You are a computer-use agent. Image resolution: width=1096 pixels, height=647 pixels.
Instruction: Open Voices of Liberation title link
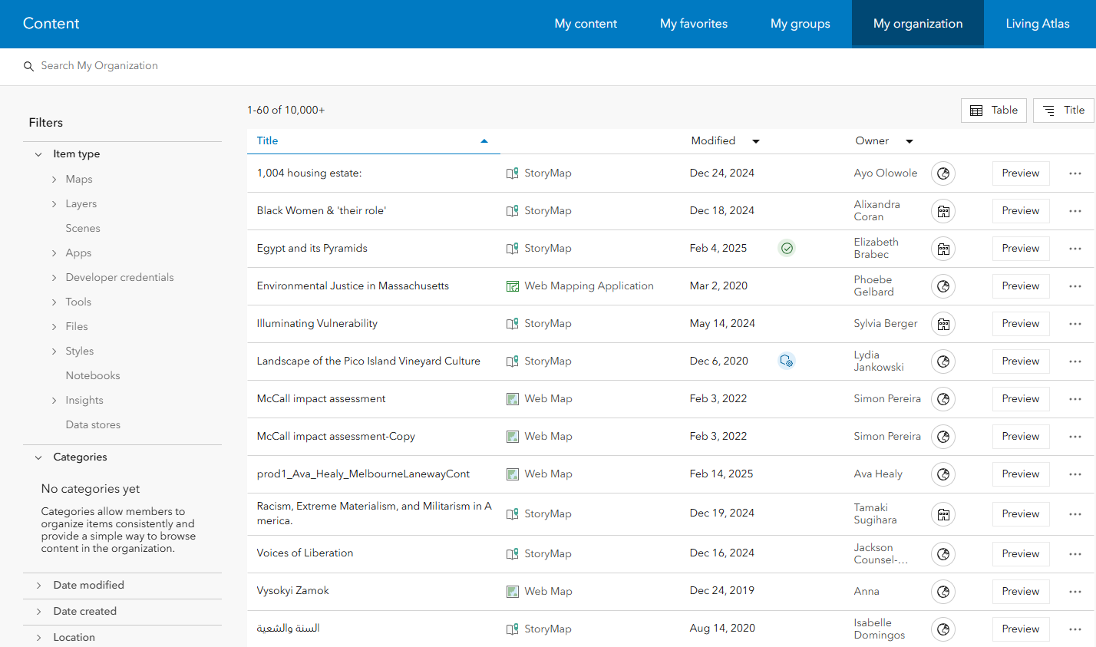tap(305, 553)
